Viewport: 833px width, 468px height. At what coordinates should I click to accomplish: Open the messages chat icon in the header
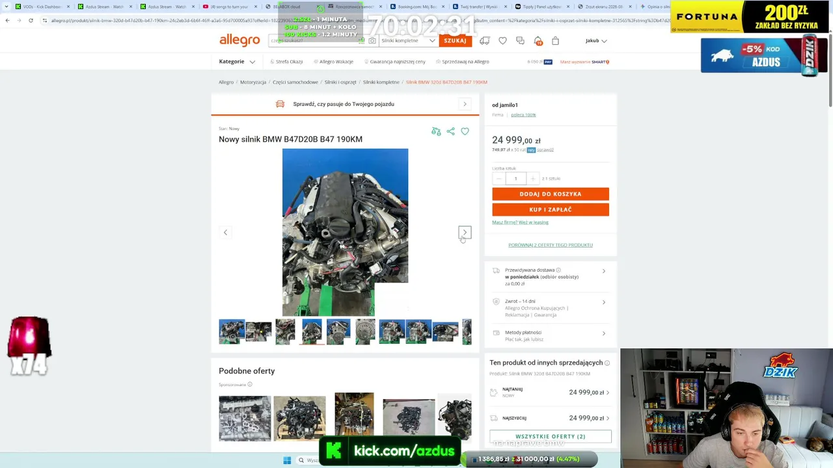tap(520, 40)
